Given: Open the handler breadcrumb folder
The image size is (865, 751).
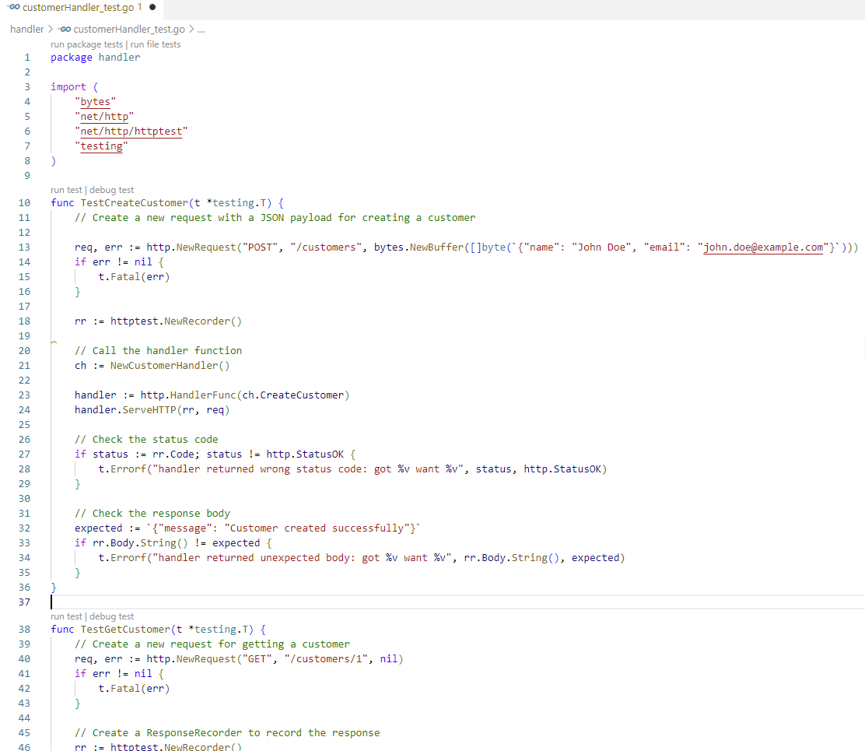Looking at the screenshot, I should [26, 30].
